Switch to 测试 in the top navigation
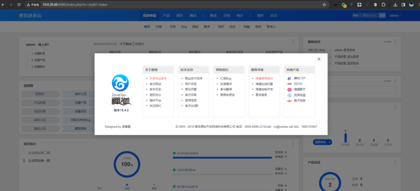 tap(193, 16)
